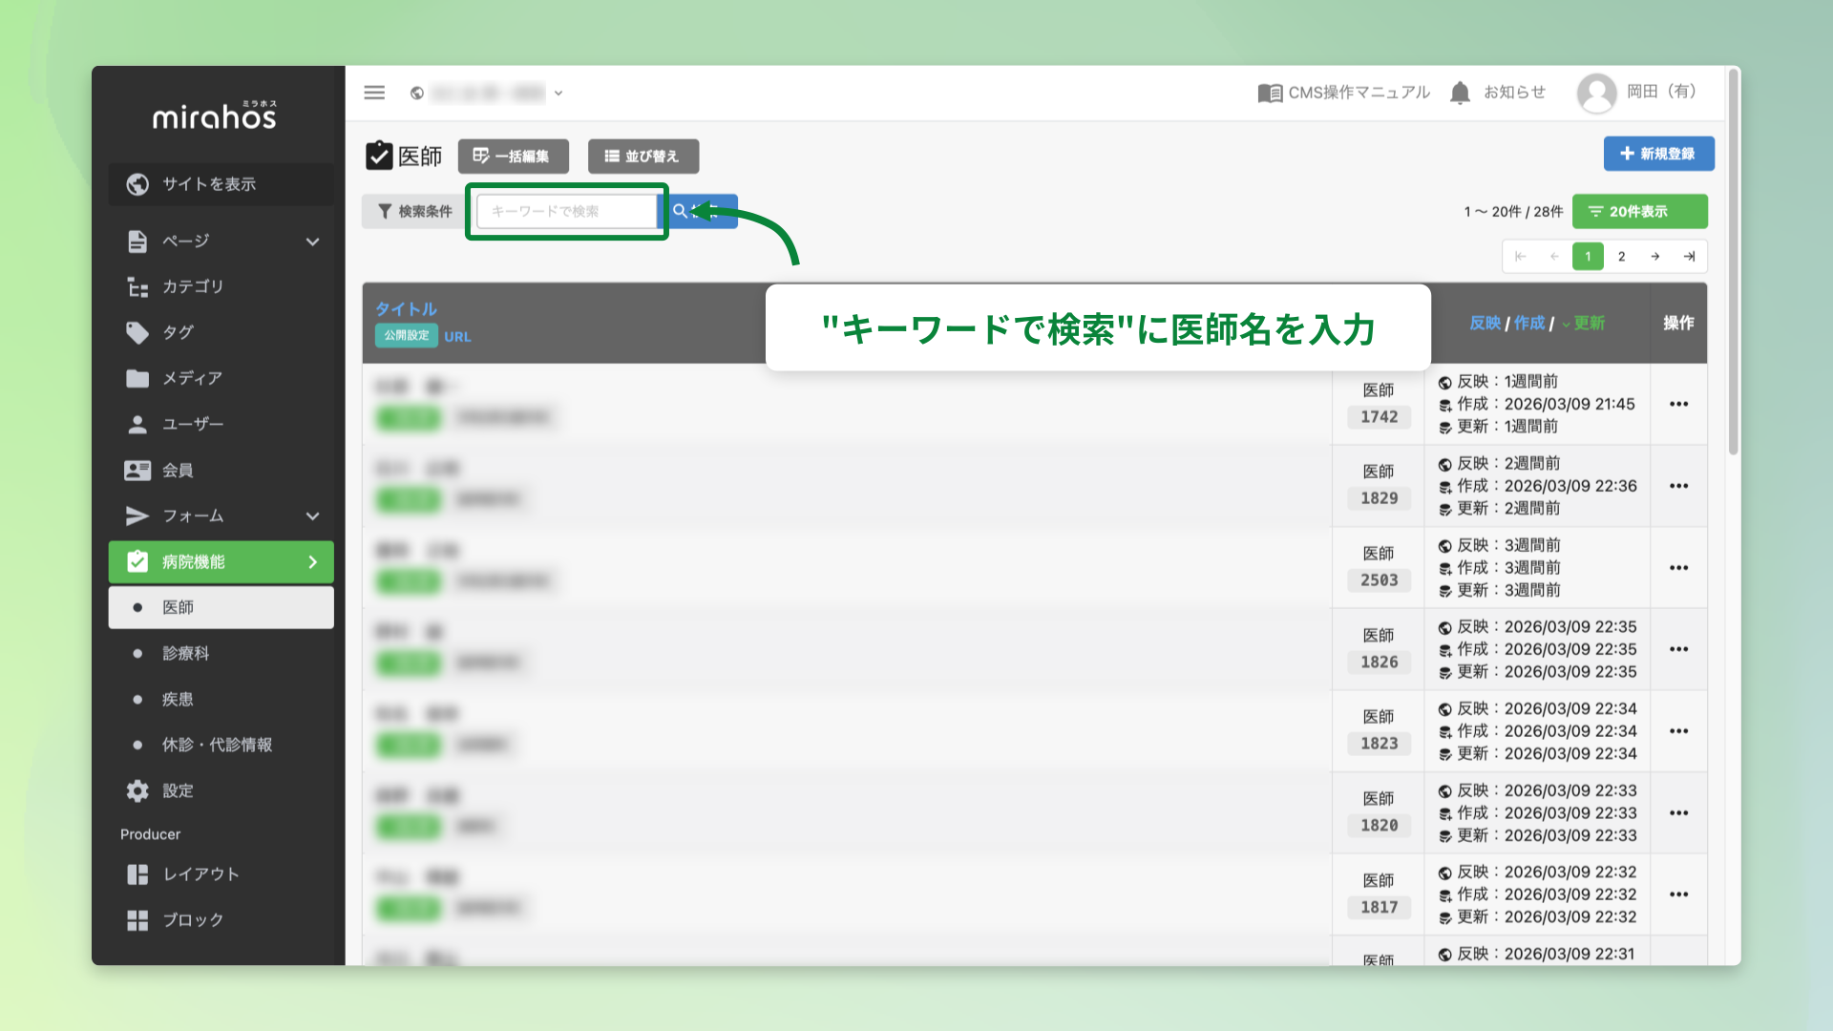Open the 20件表示 dropdown
The image size is (1833, 1031).
1639,211
